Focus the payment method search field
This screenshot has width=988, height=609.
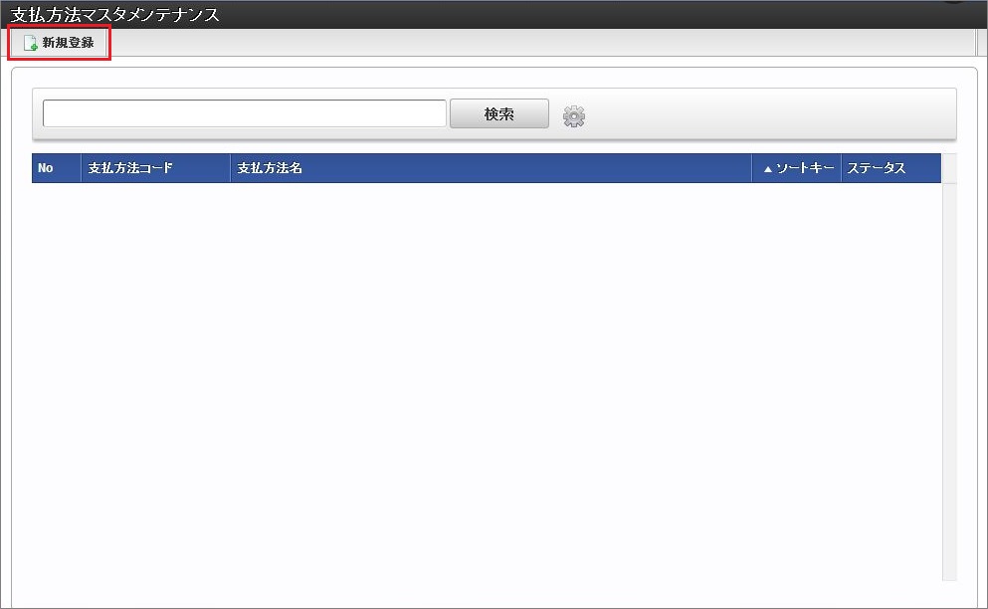(x=245, y=113)
